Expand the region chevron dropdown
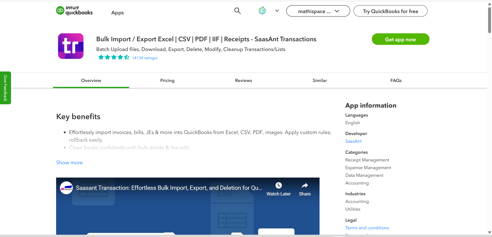Screen dimensions: 492x237 (277, 11)
